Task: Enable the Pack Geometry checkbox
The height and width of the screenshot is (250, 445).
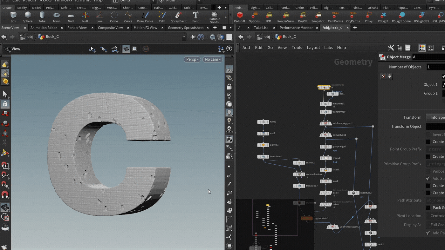Action: pos(428,208)
